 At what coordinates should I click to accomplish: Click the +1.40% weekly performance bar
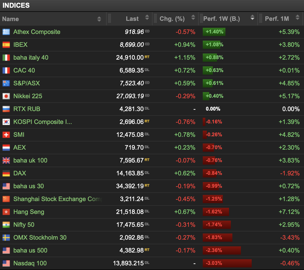click(214, 32)
